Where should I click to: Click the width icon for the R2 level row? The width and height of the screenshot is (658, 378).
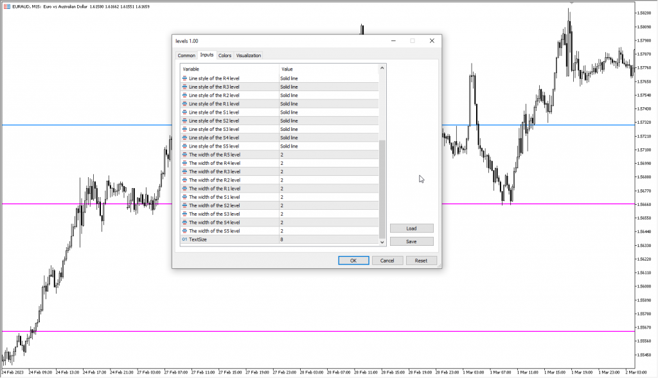click(184, 180)
